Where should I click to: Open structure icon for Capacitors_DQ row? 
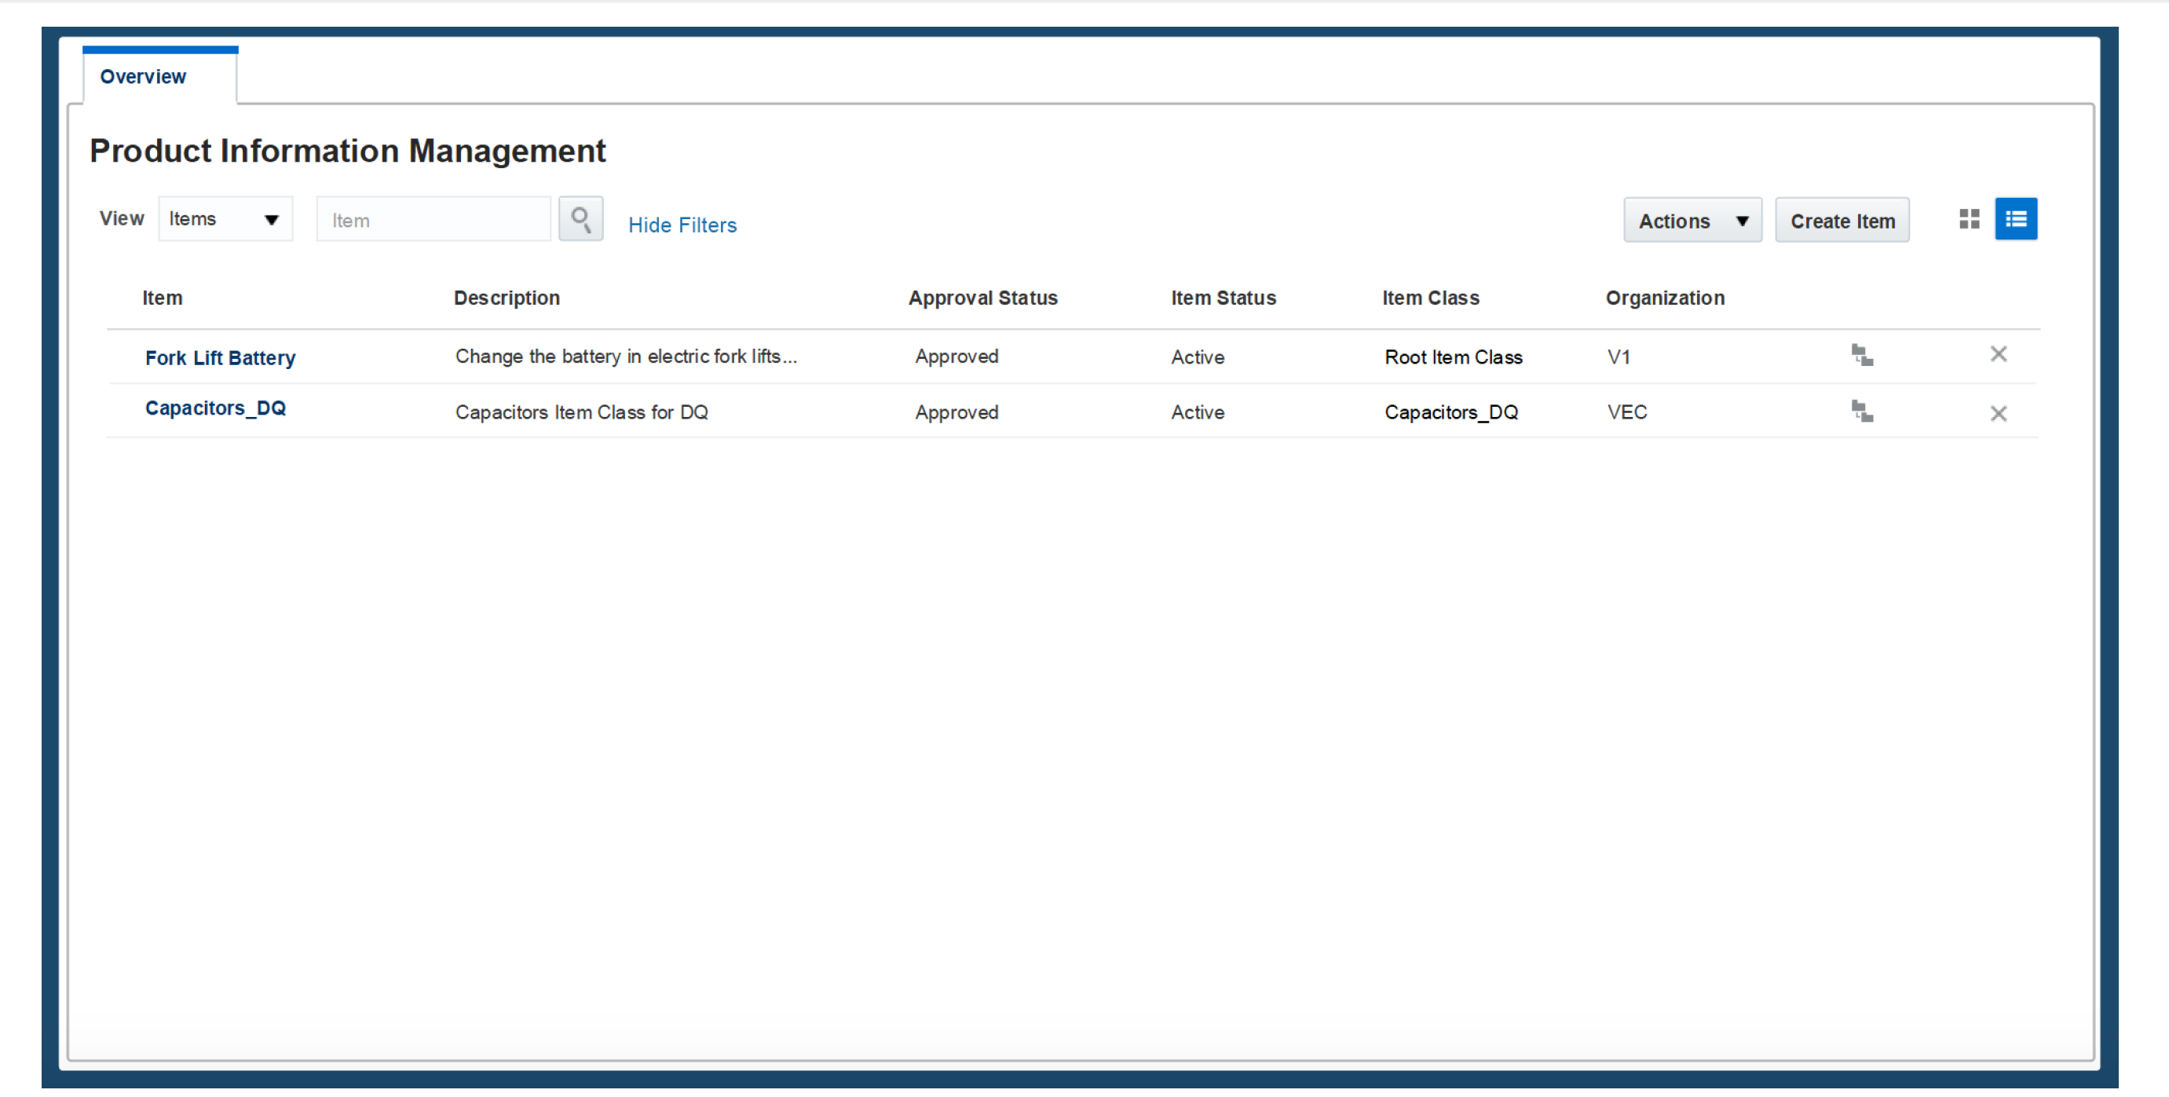[x=1861, y=411]
